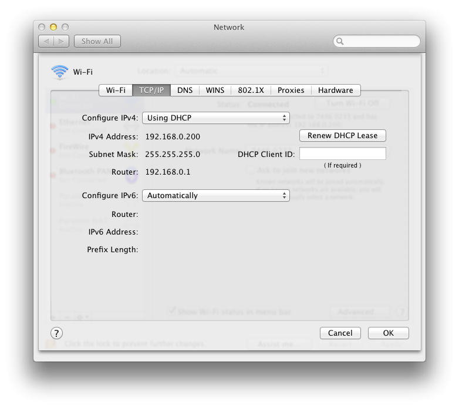Viewport: 459px width, 408px height.
Task: Select the router address 192.168.0.1
Action: (168, 172)
